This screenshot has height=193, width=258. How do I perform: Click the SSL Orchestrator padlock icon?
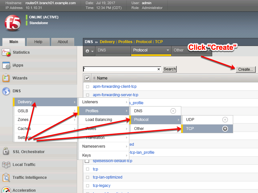[6, 151]
